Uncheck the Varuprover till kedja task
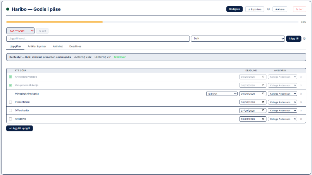The width and height of the screenshot is (312, 175). tap(10, 85)
